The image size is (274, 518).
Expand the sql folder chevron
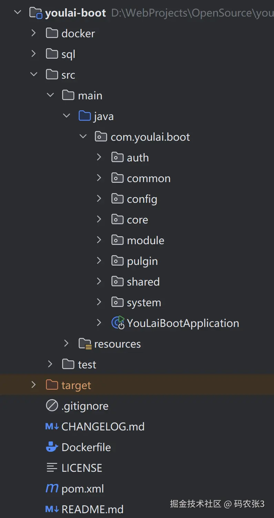click(x=33, y=54)
